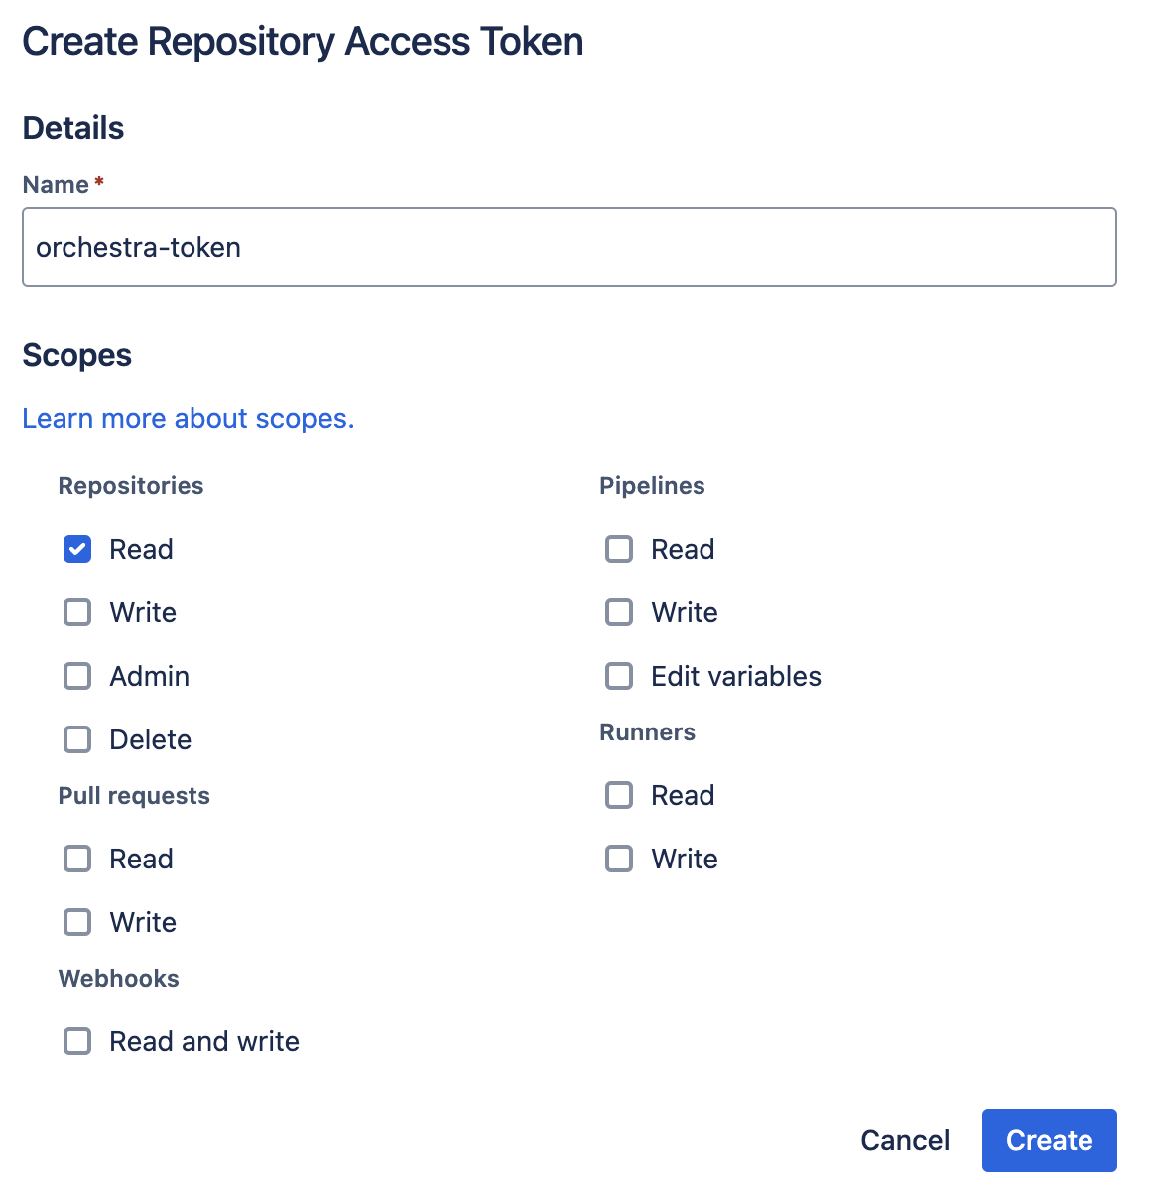Enable Write access for Pull requests
The height and width of the screenshot is (1193, 1149).
76,922
